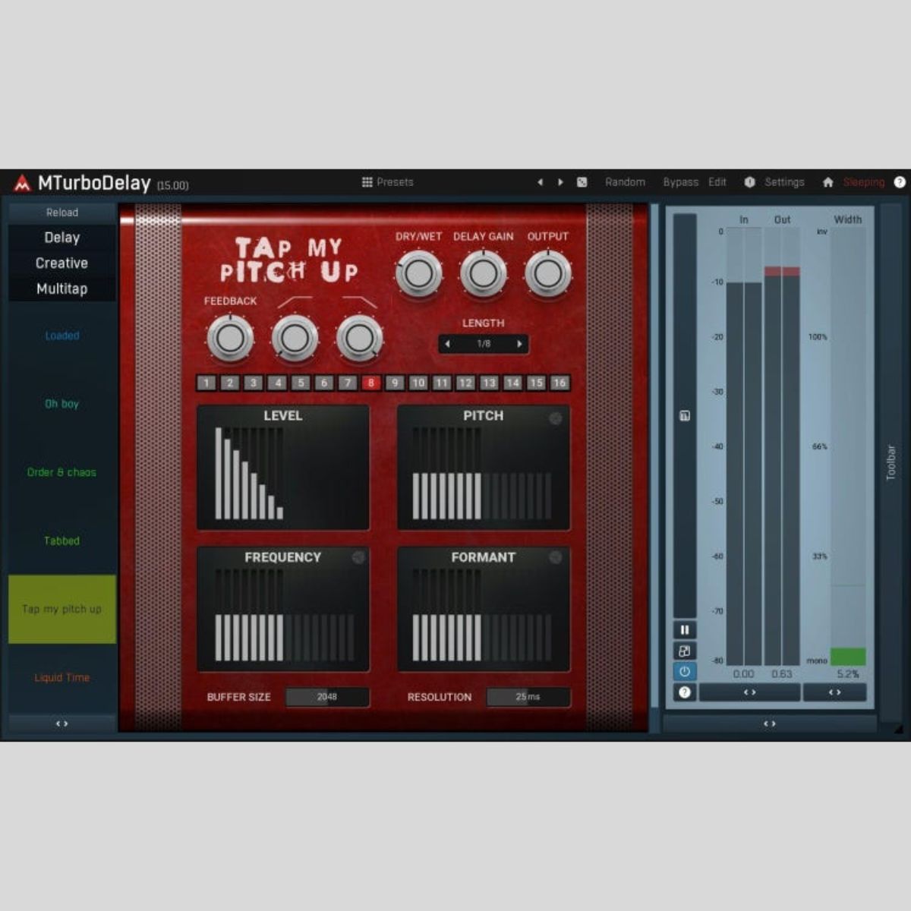Click the meter popup window icon
This screenshot has width=911, height=911.
(684, 651)
